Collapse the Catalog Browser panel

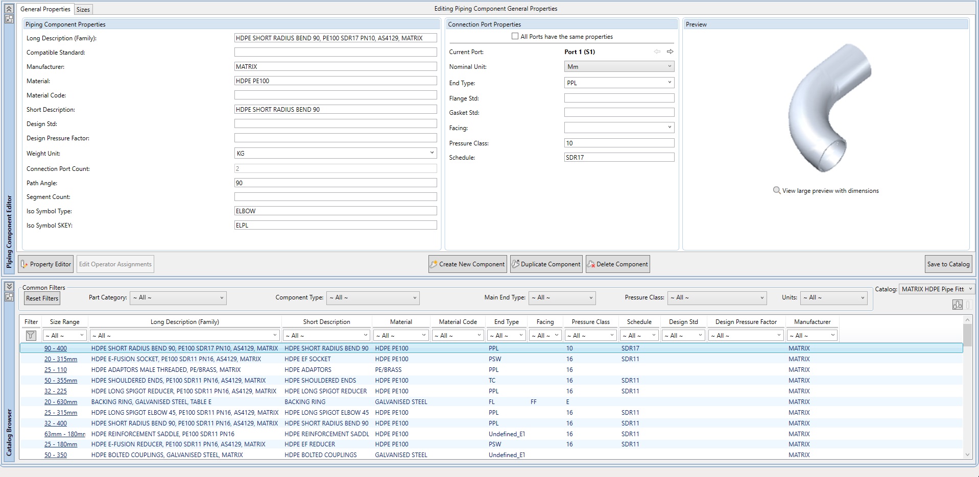coord(9,287)
